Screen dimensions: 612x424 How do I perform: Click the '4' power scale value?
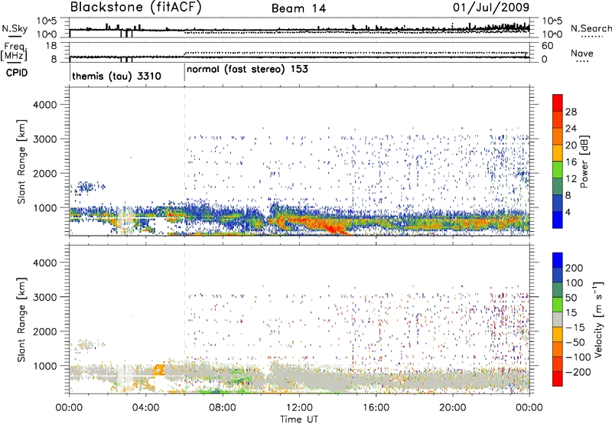[568, 212]
